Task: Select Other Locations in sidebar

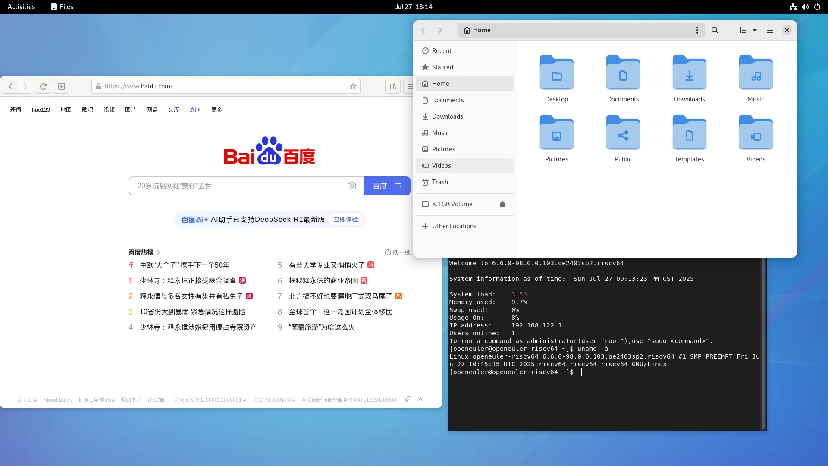Action: coord(465,226)
